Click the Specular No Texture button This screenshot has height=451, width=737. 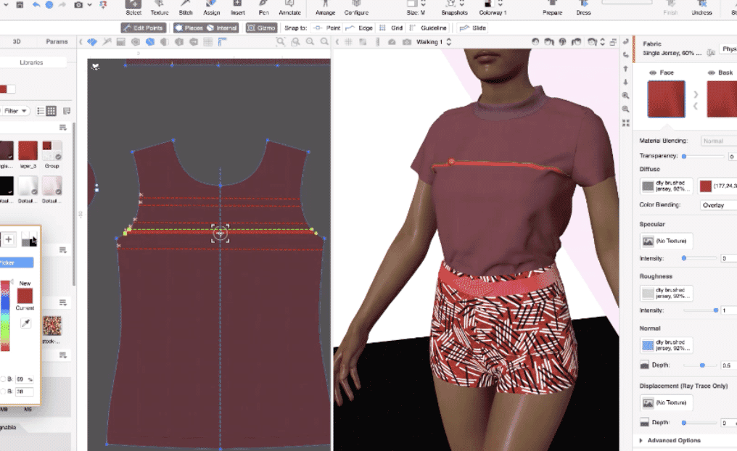point(666,241)
